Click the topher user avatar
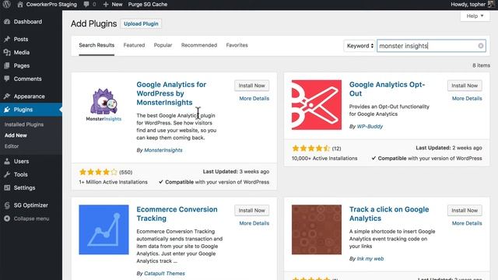Viewport: 498px width, 280px height. click(x=491, y=5)
